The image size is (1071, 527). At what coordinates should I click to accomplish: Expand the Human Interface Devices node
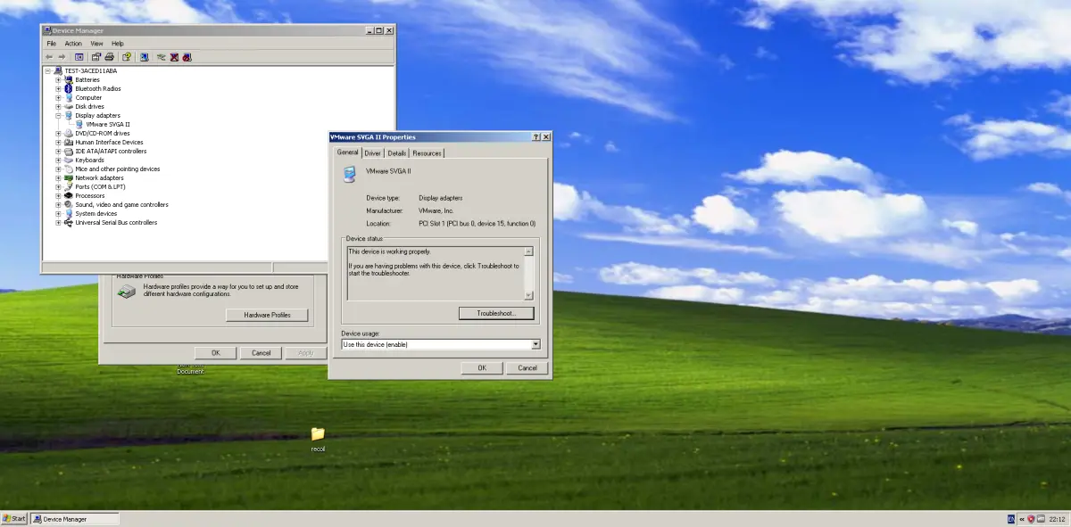click(59, 142)
